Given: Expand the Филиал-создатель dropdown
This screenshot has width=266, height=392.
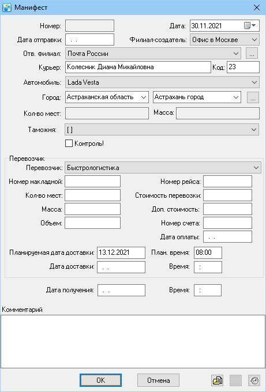Looking at the screenshot, I should (x=254, y=40).
